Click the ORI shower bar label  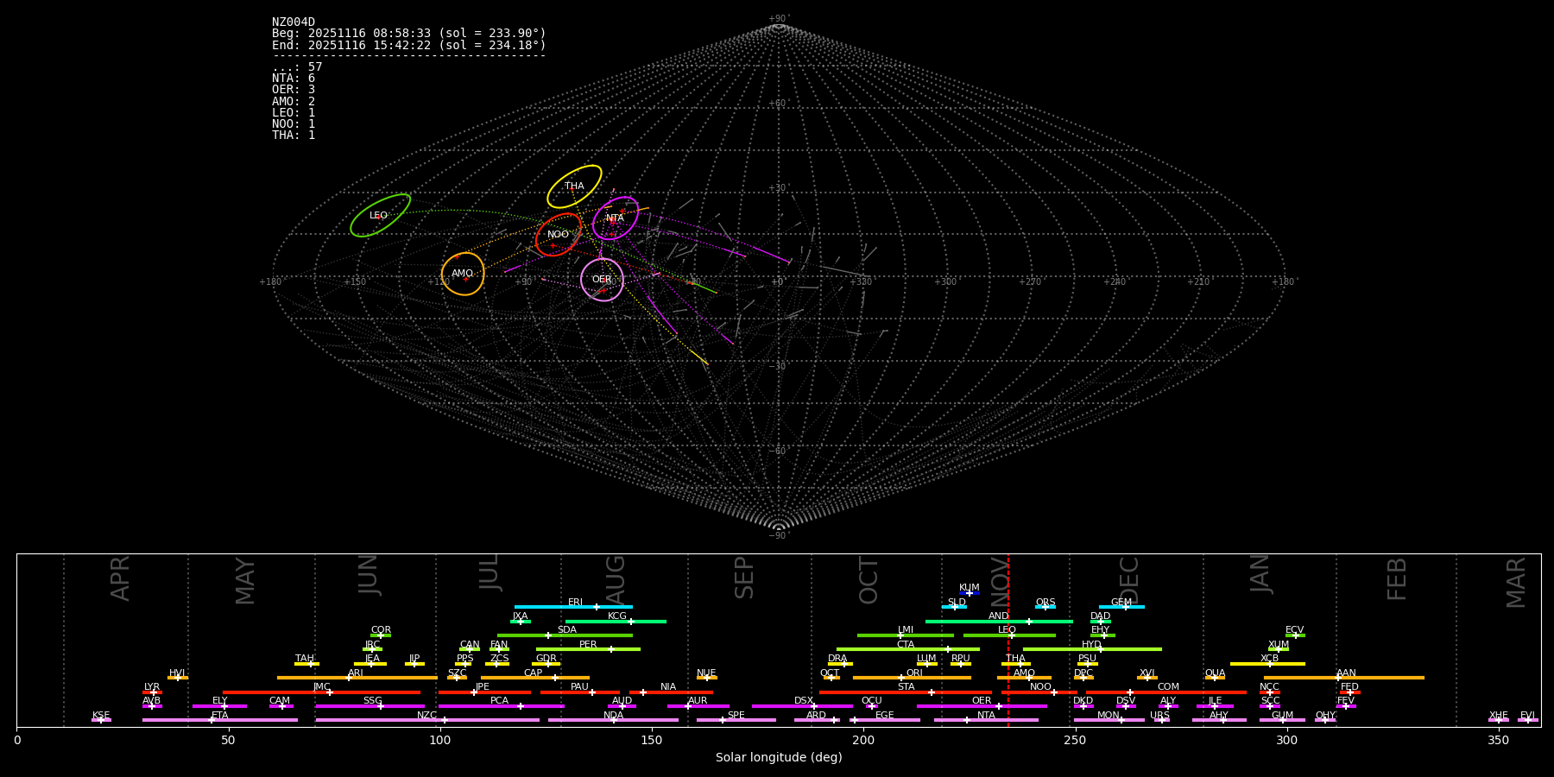coord(914,673)
